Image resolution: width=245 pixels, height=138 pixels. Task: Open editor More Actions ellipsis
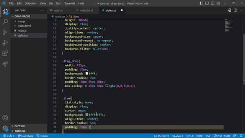[x=241, y=10]
